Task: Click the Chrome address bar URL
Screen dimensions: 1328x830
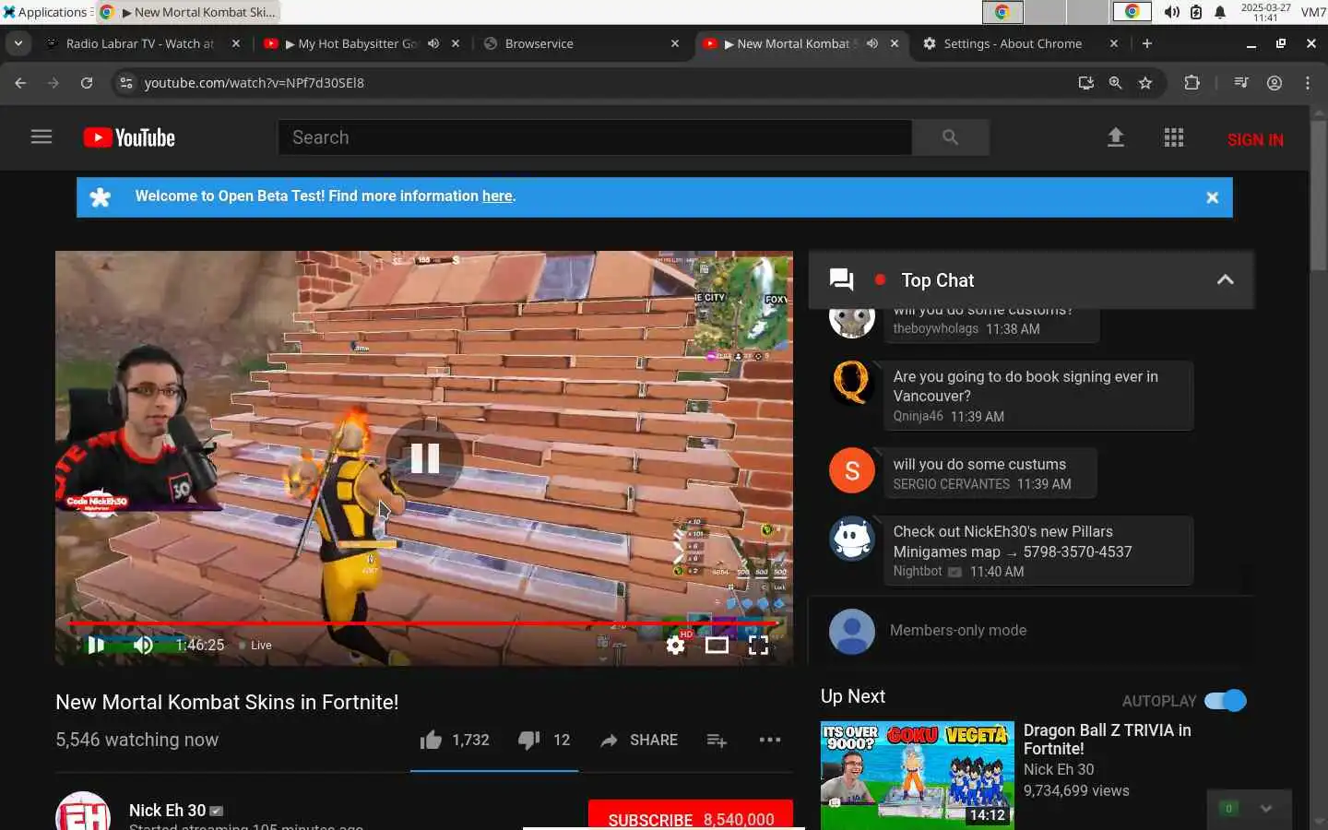Action: point(255,83)
